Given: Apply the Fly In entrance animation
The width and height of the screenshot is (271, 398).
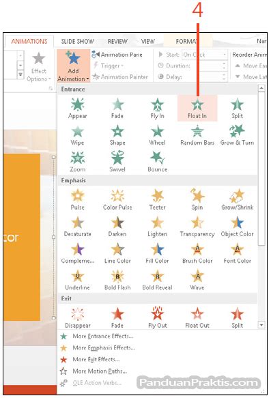Looking at the screenshot, I should tap(157, 109).
